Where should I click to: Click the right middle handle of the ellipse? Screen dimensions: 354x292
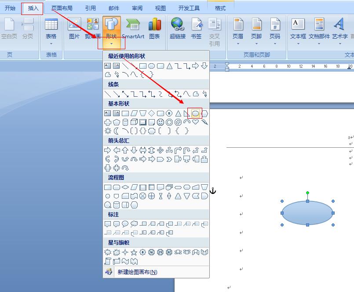coord(333,213)
